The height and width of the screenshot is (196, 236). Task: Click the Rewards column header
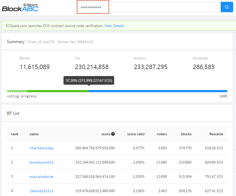point(216,134)
